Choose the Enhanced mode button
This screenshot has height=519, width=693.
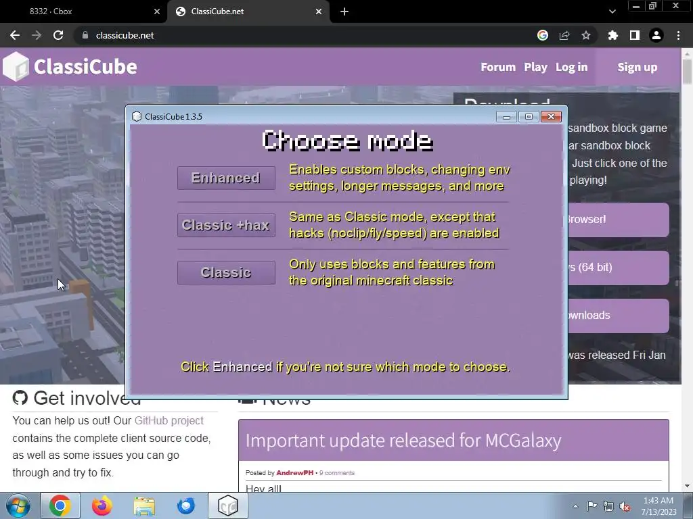click(226, 178)
